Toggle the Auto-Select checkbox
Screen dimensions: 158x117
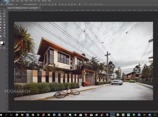point(7,4)
